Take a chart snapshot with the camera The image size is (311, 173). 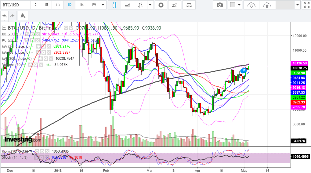(x=219, y=5)
